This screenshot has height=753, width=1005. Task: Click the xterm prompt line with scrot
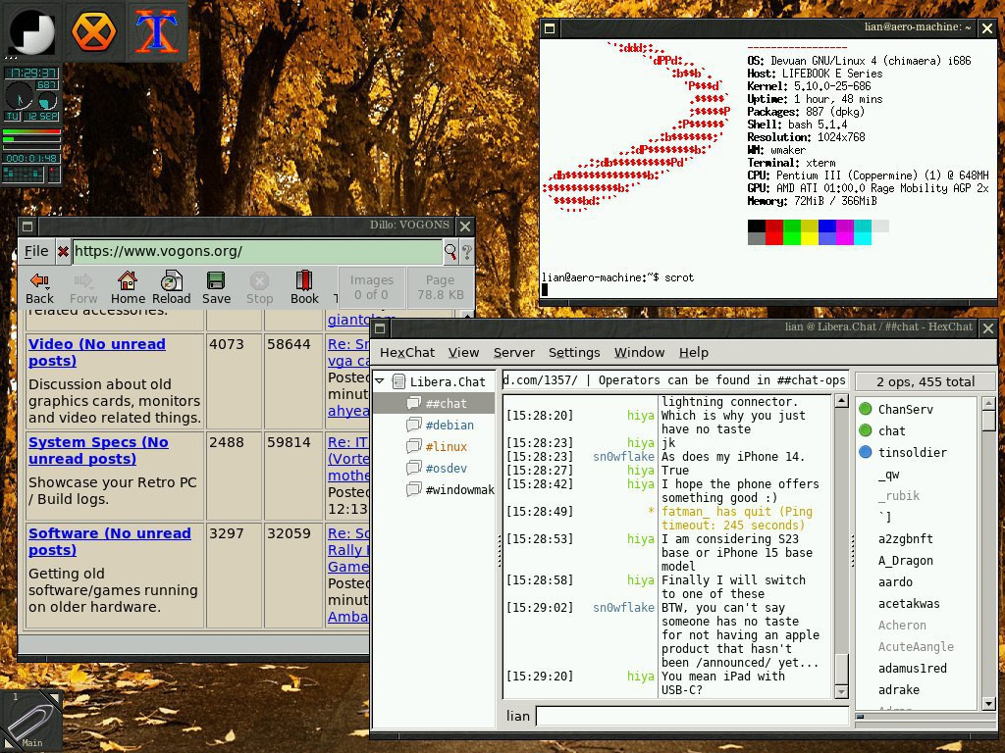pos(618,277)
